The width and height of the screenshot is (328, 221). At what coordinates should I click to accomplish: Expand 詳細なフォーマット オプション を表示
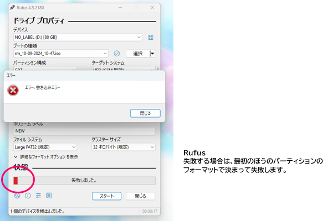(46, 157)
